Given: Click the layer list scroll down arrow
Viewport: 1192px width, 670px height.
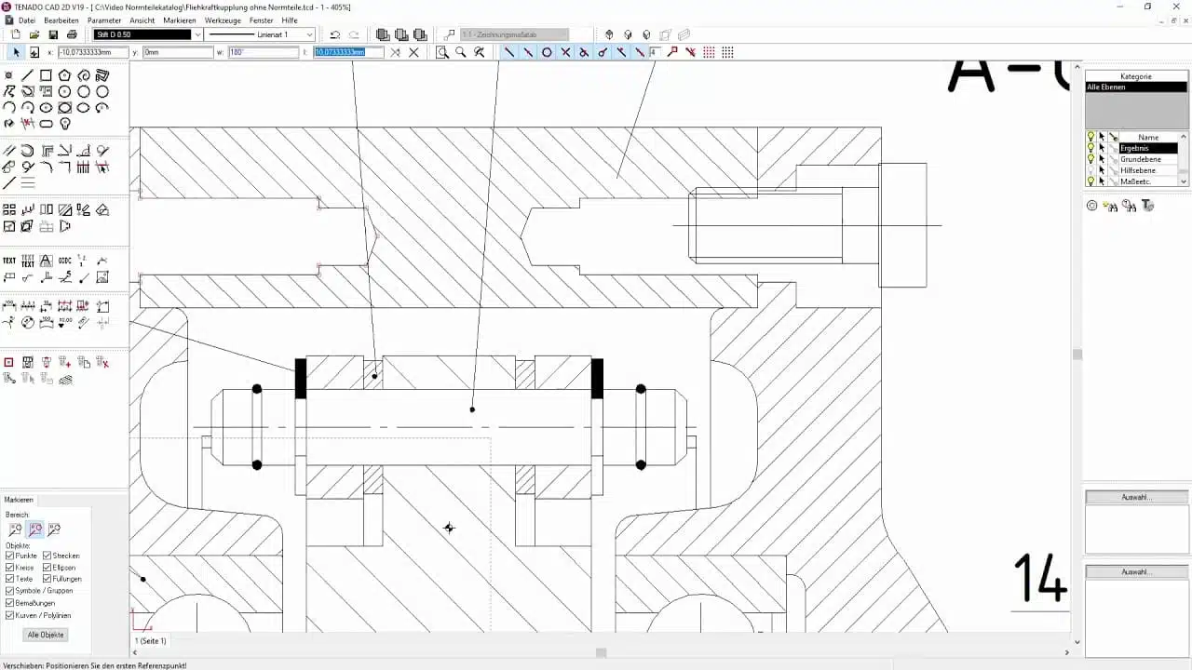Looking at the screenshot, I should point(1184,181).
